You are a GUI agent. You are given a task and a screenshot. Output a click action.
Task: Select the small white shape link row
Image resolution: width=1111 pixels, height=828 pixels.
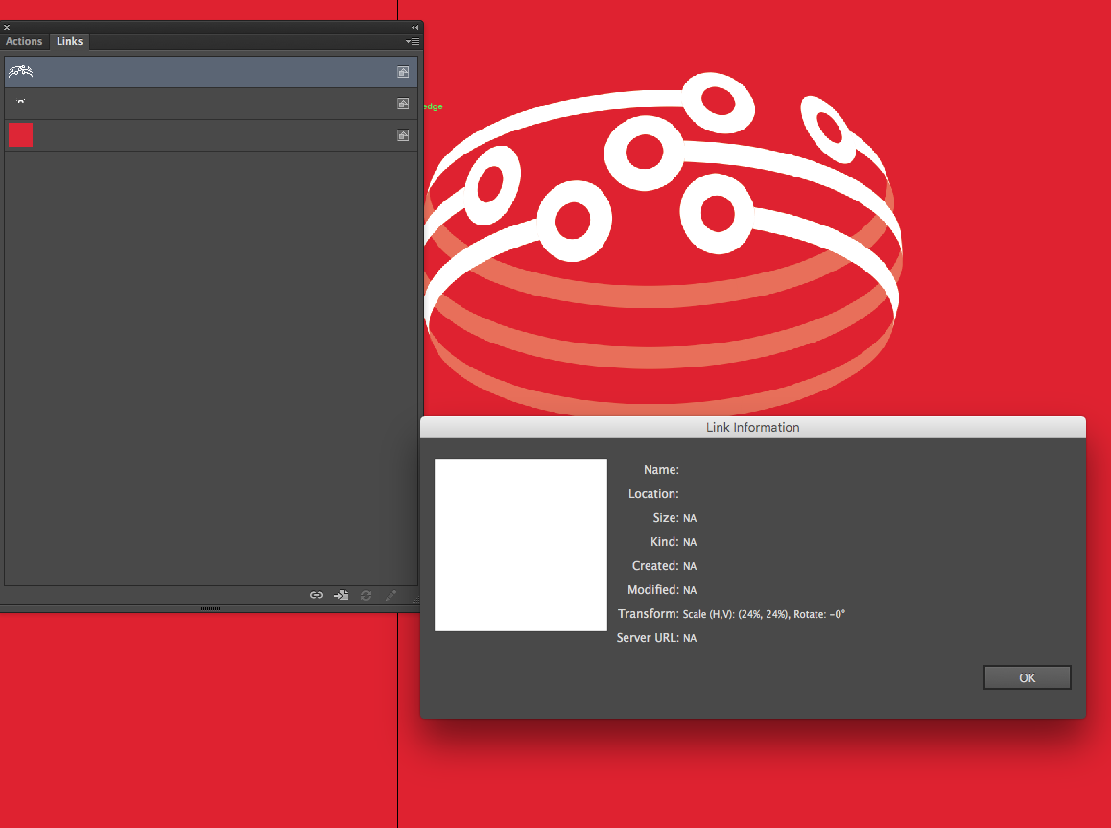click(x=210, y=104)
